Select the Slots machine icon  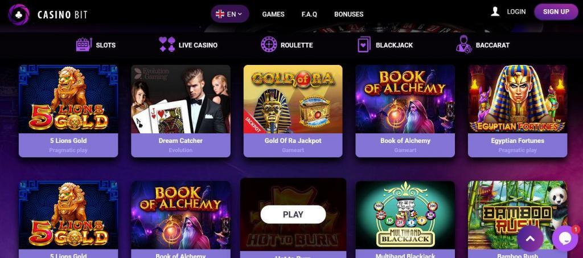(x=84, y=44)
